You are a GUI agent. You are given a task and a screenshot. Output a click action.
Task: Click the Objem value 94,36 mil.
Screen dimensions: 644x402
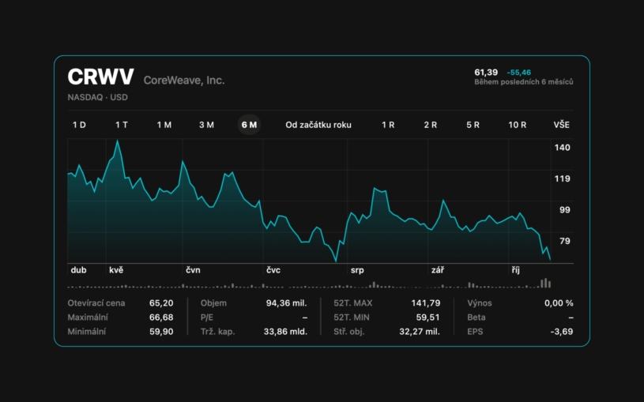tap(286, 303)
